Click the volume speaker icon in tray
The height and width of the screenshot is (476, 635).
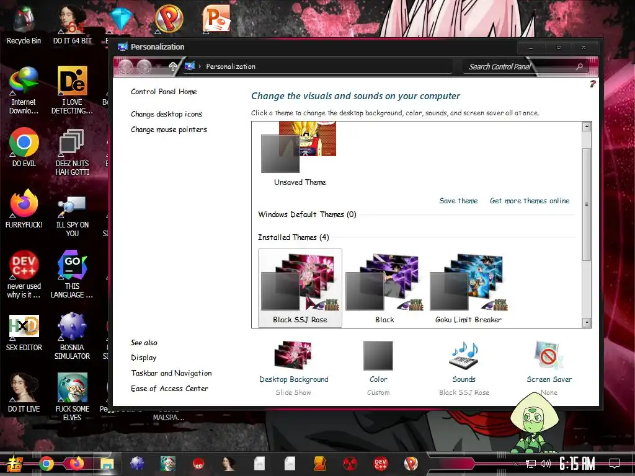546,464
